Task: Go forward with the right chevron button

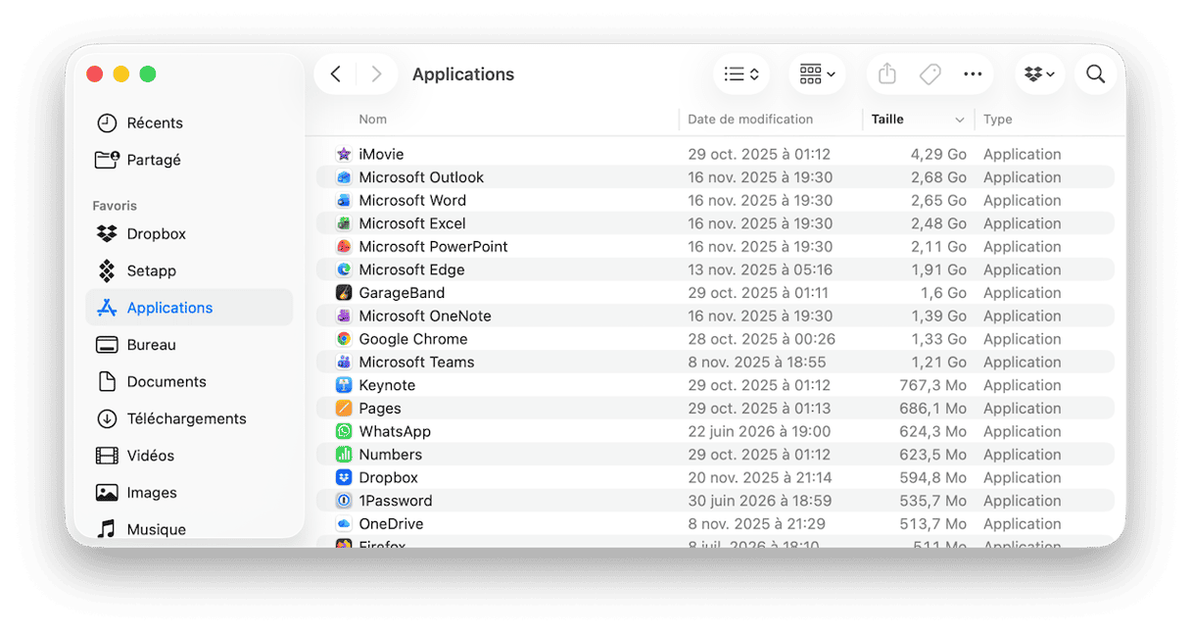Action: click(x=376, y=74)
